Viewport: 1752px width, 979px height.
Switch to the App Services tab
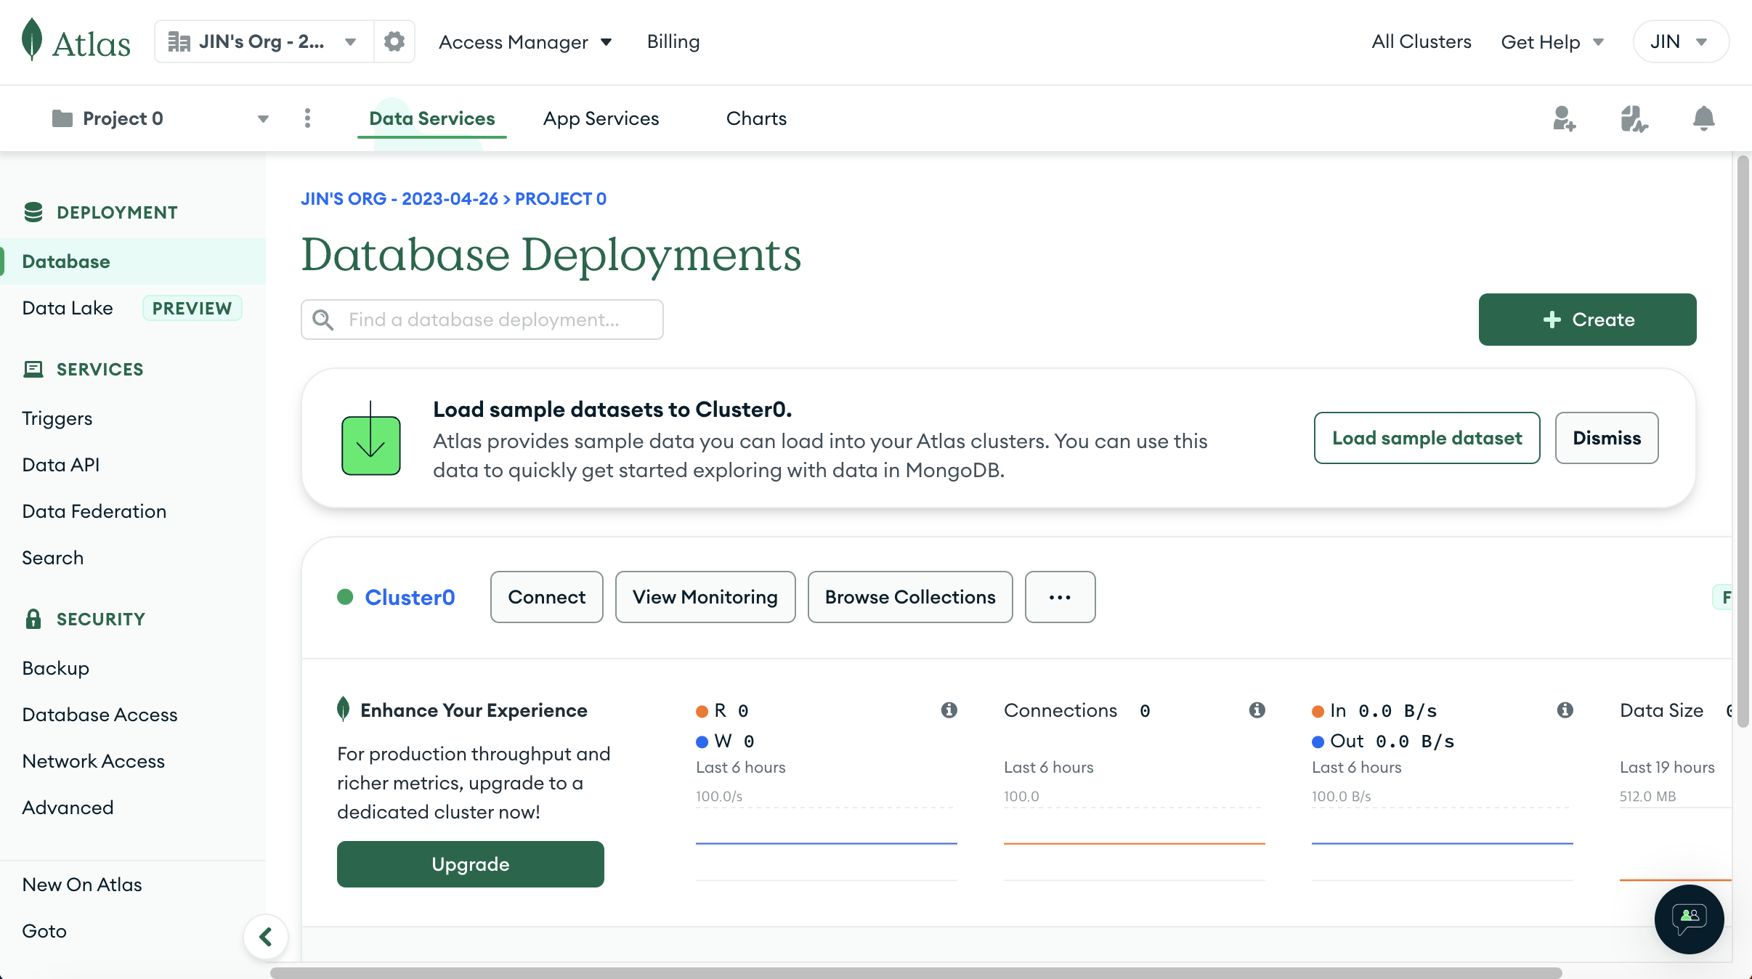(x=601, y=118)
